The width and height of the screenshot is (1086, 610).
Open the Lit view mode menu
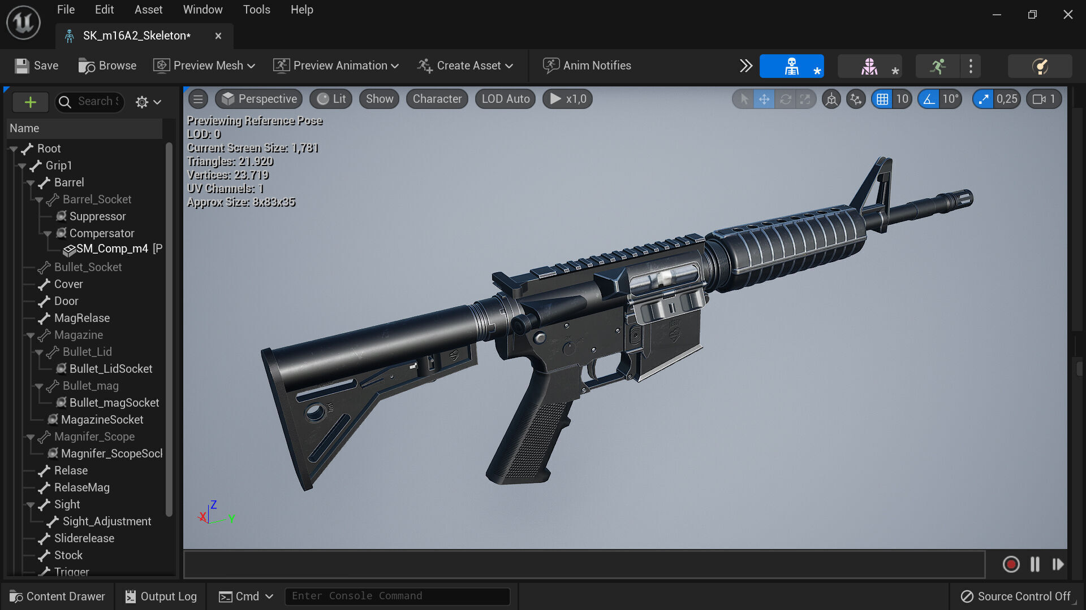coord(331,99)
